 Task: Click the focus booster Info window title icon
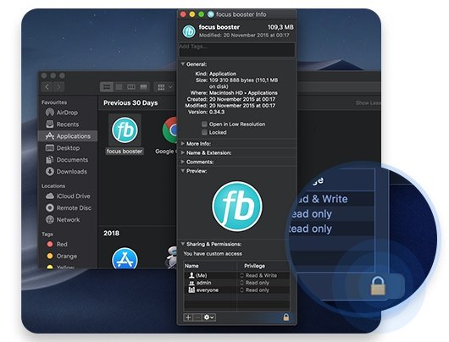pyautogui.click(x=210, y=14)
